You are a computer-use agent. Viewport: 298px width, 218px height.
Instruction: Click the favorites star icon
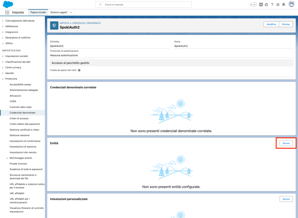[x=251, y=5]
